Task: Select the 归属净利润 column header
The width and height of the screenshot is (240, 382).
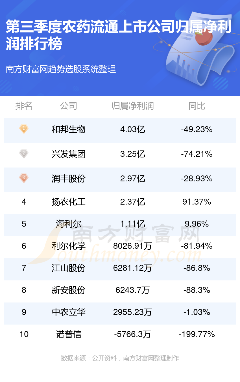Action: (133, 106)
